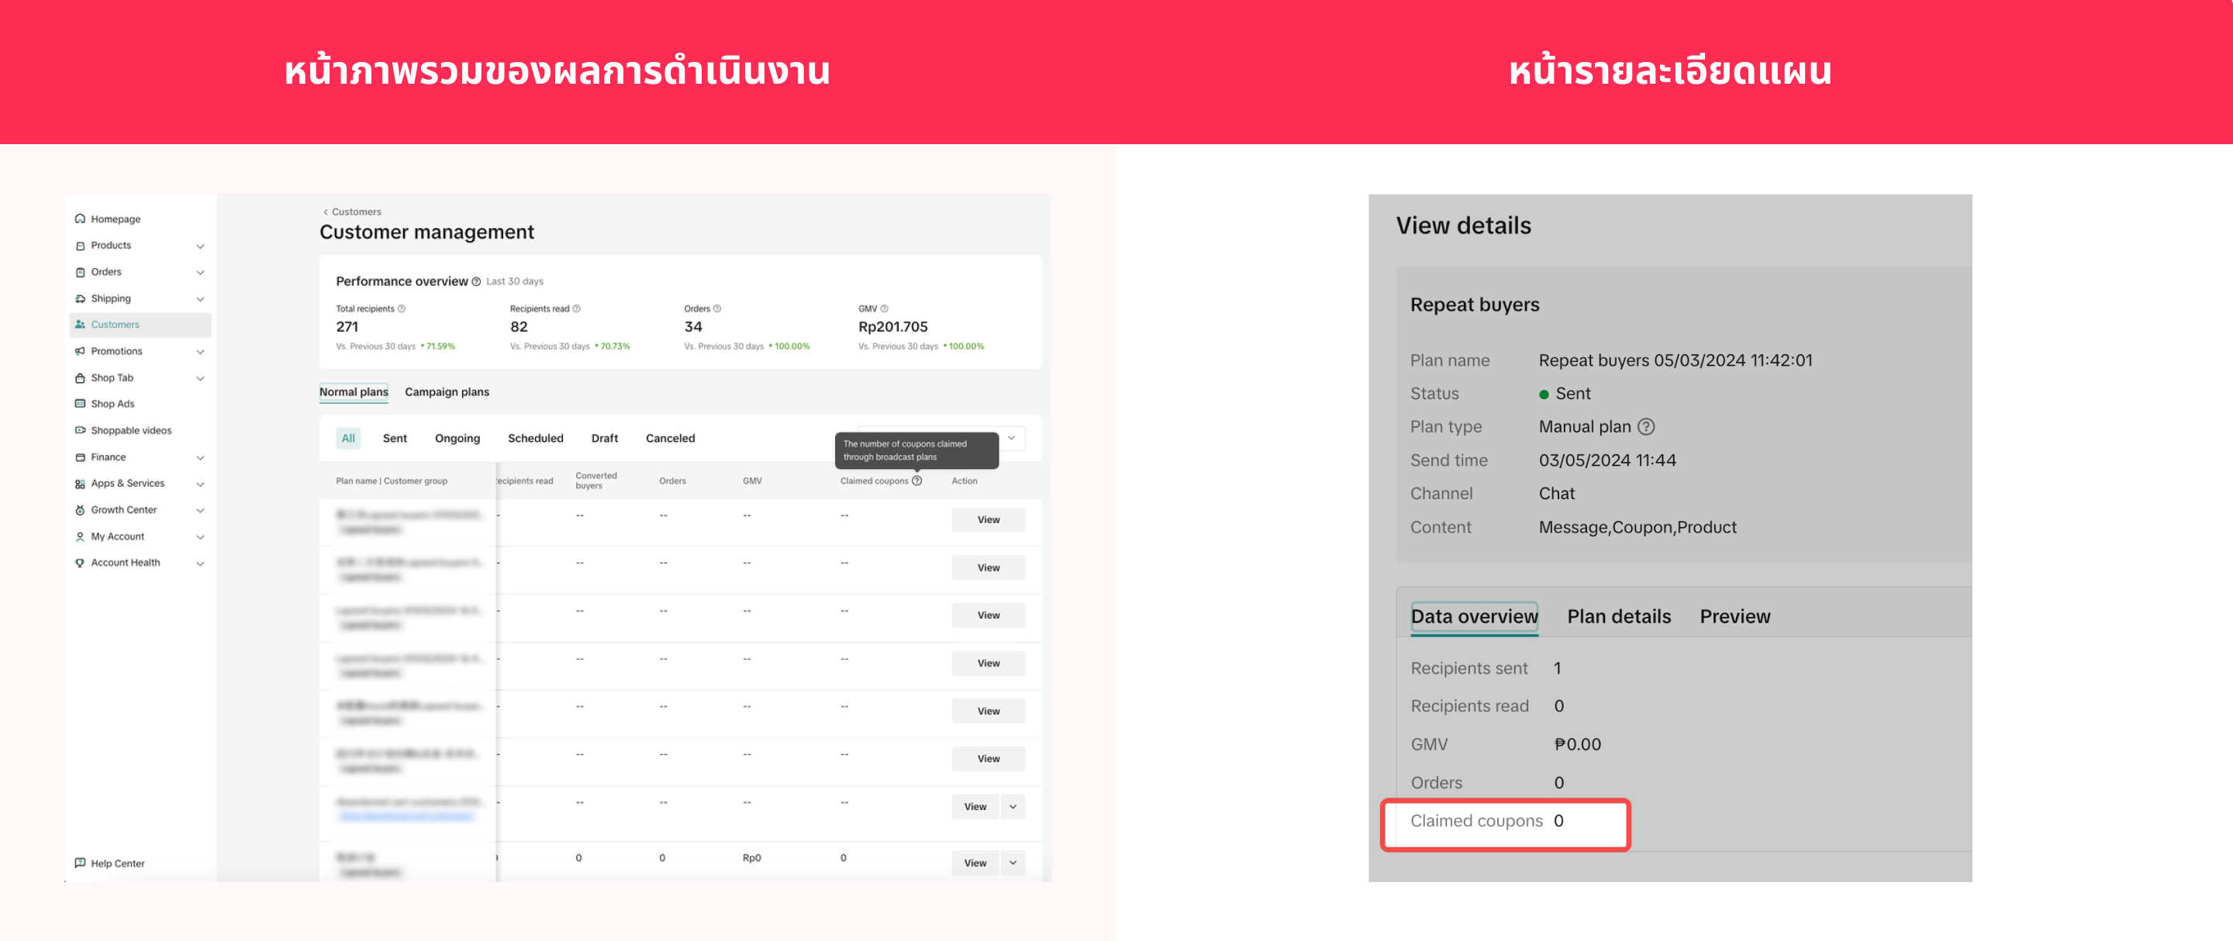Image resolution: width=2233 pixels, height=941 pixels.
Task: Click View button in first plan row
Action: (989, 520)
